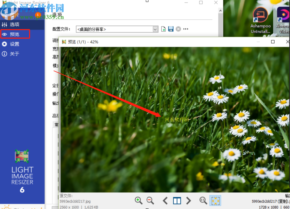Create a new profile with the add icon
Screen dimensions: 290x209
pyautogui.click(x=163, y=29)
